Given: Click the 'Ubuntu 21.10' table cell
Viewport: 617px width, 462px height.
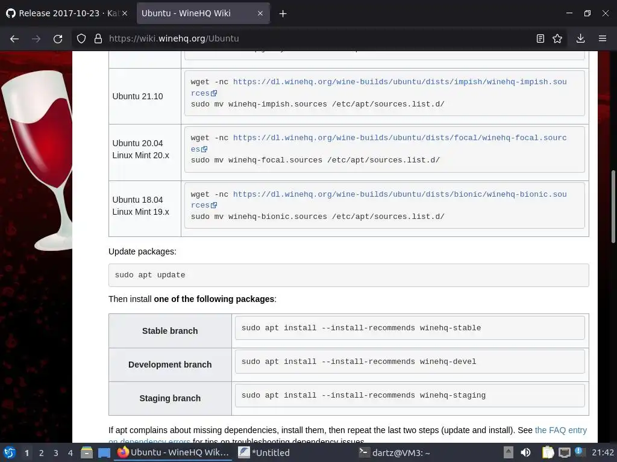Looking at the screenshot, I should (x=145, y=96).
